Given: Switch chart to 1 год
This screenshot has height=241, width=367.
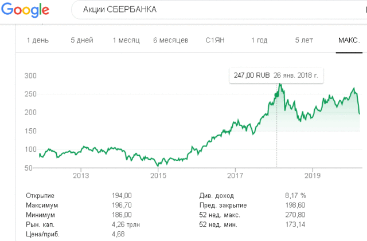Looking at the screenshot, I should [x=259, y=40].
